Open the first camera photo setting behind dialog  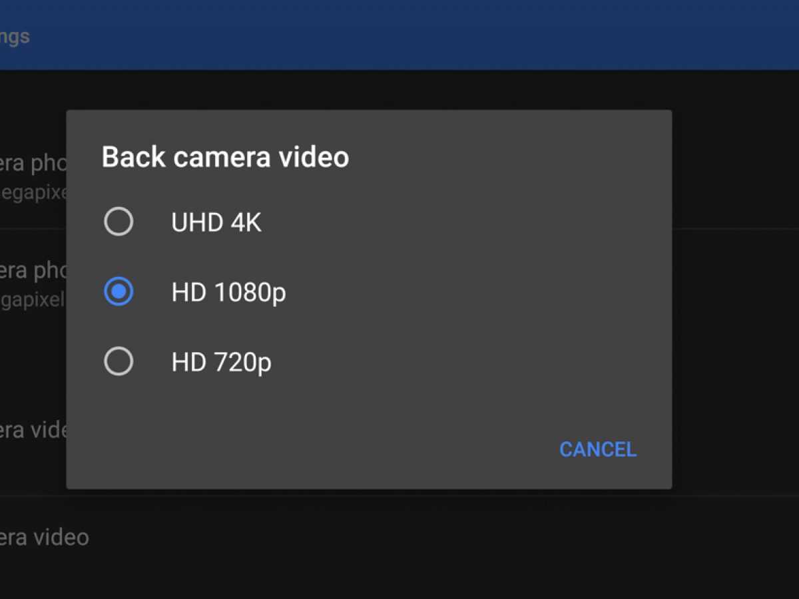[x=32, y=164]
